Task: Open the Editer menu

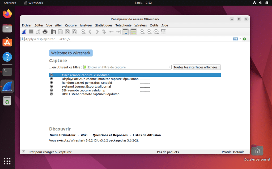Action: coord(39,25)
